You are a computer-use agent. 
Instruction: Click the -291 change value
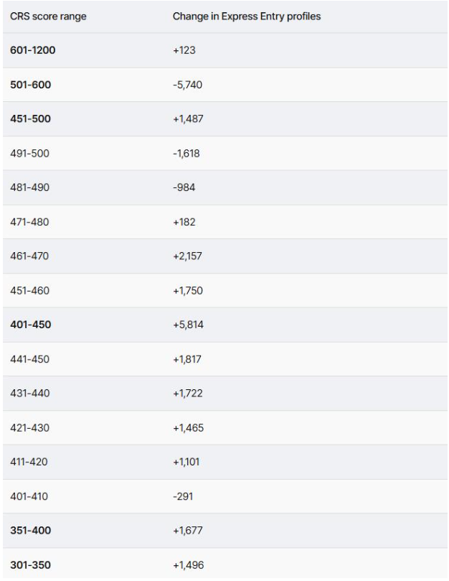point(183,496)
